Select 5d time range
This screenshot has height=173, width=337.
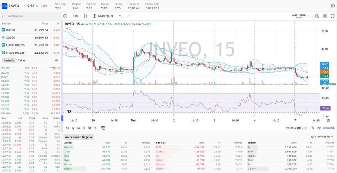[89, 128]
